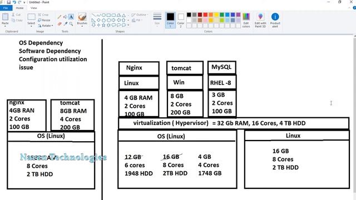Click the Redo arrow in the quick access toolbar
356x200 pixels.
[19, 2]
